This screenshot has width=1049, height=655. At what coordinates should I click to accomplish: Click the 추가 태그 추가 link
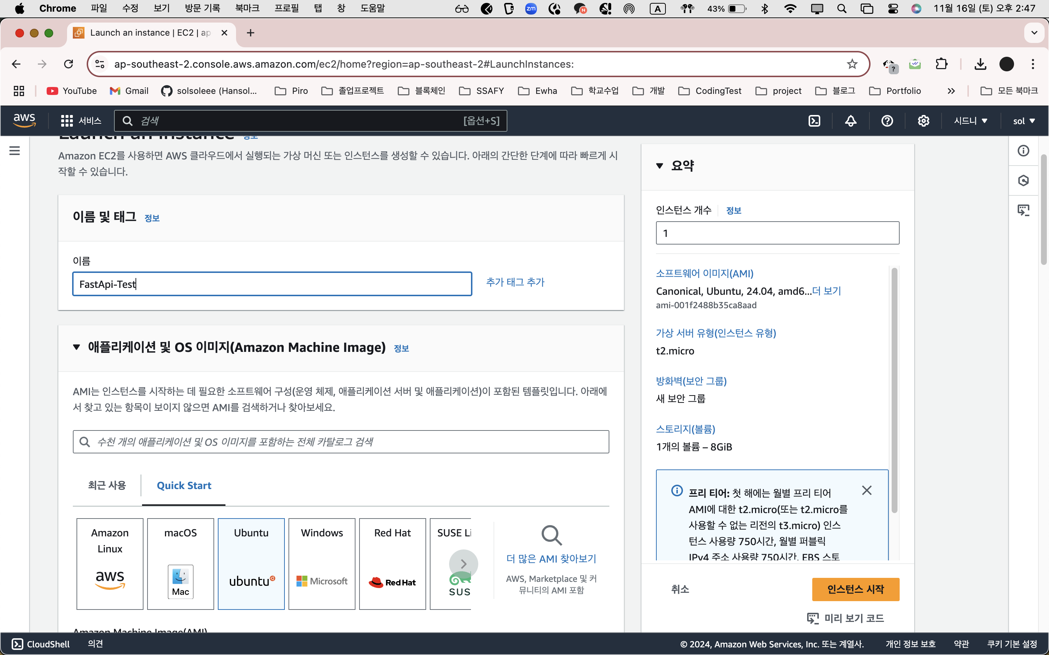pos(515,282)
